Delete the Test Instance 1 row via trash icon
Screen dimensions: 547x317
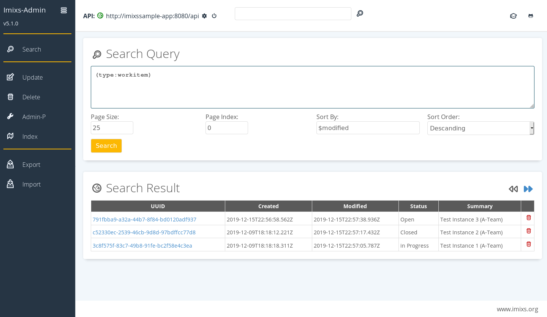528,244
